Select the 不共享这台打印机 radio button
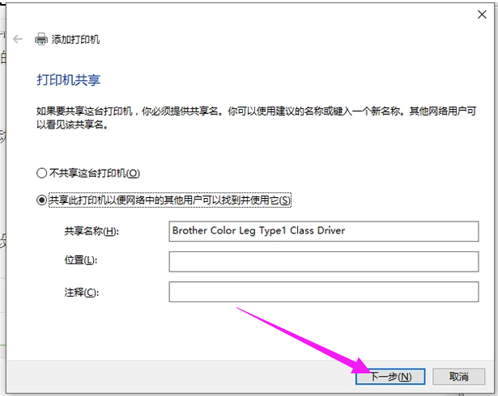This screenshot has width=498, height=396. 42,173
